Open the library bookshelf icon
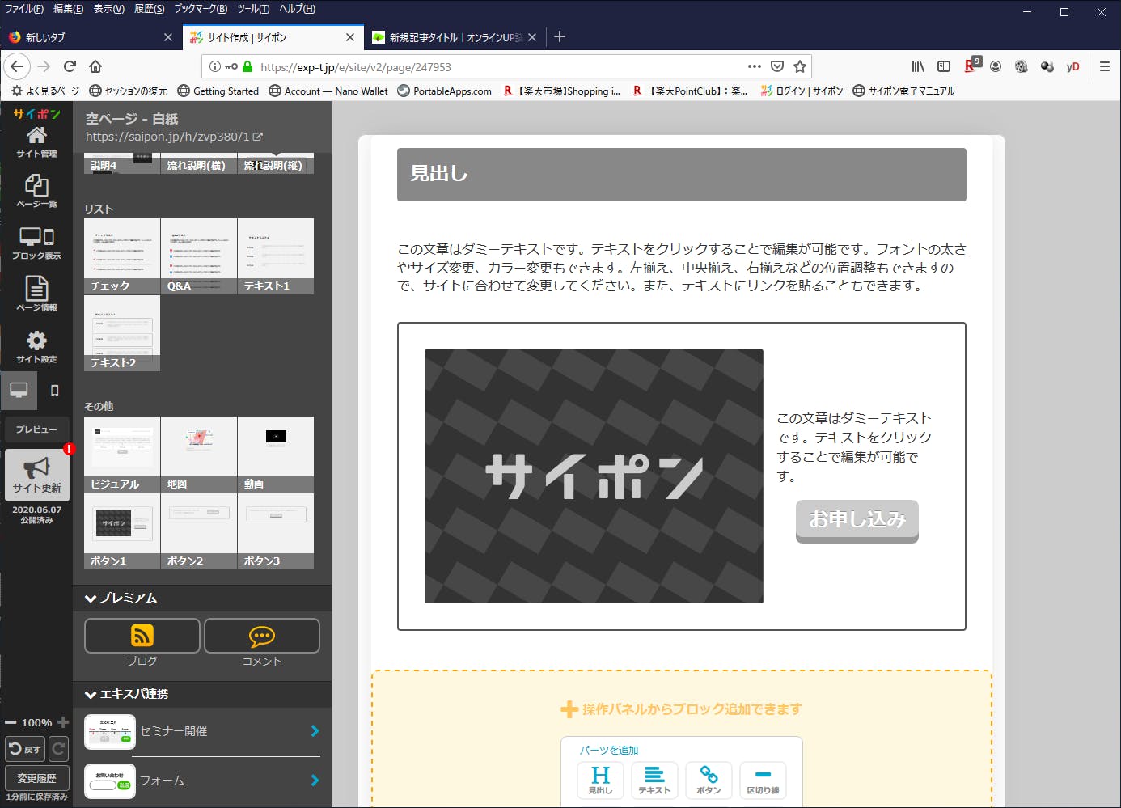1121x808 pixels. [918, 66]
